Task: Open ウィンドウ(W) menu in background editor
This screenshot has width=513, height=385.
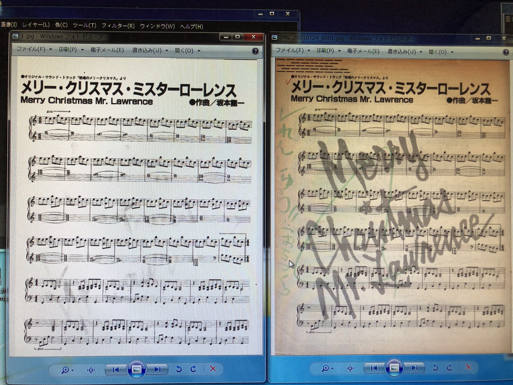Action: [x=157, y=26]
